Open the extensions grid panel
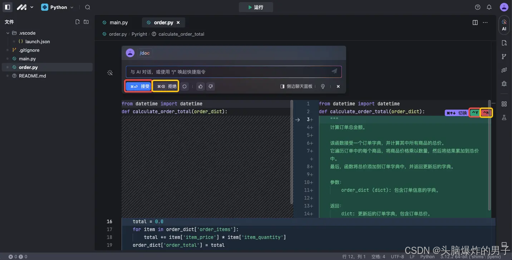 504,104
